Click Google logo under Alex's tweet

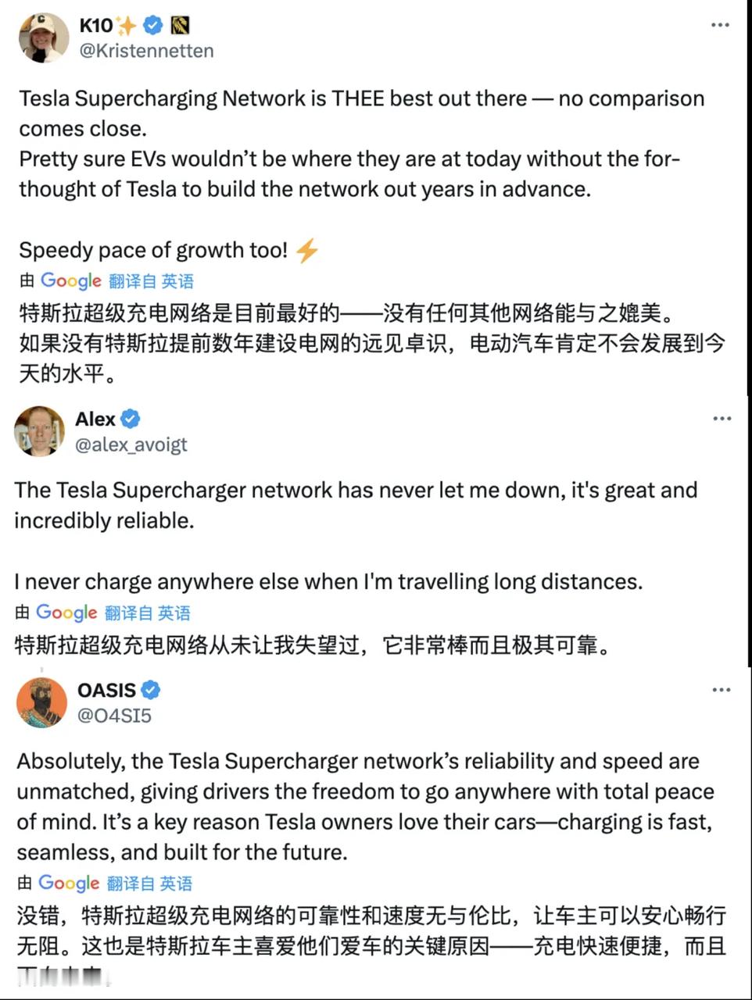(66, 612)
